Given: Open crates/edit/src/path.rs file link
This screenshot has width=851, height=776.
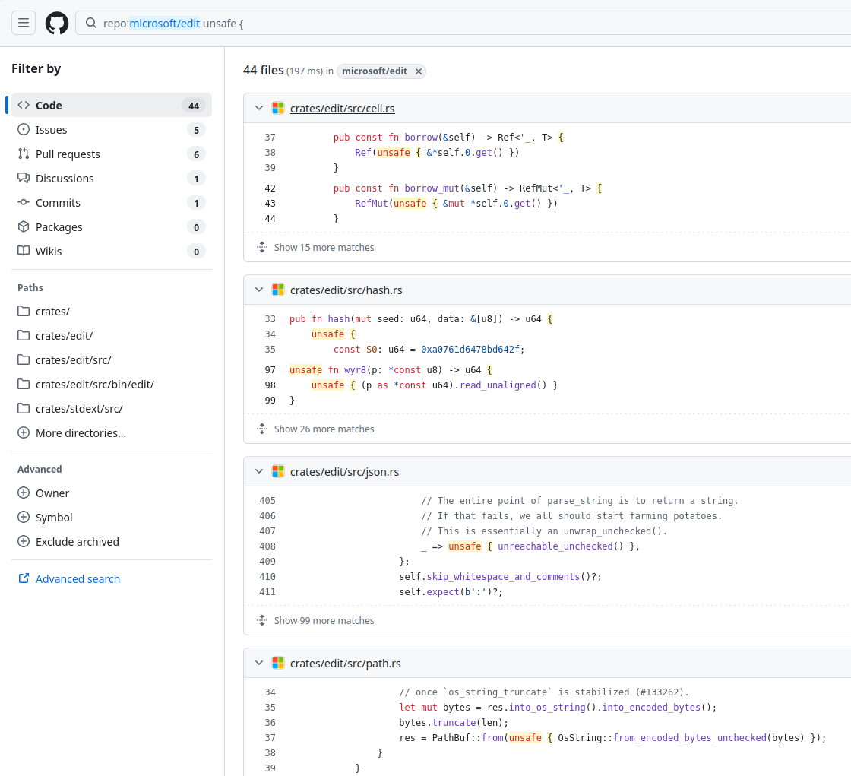Looking at the screenshot, I should click(x=346, y=664).
